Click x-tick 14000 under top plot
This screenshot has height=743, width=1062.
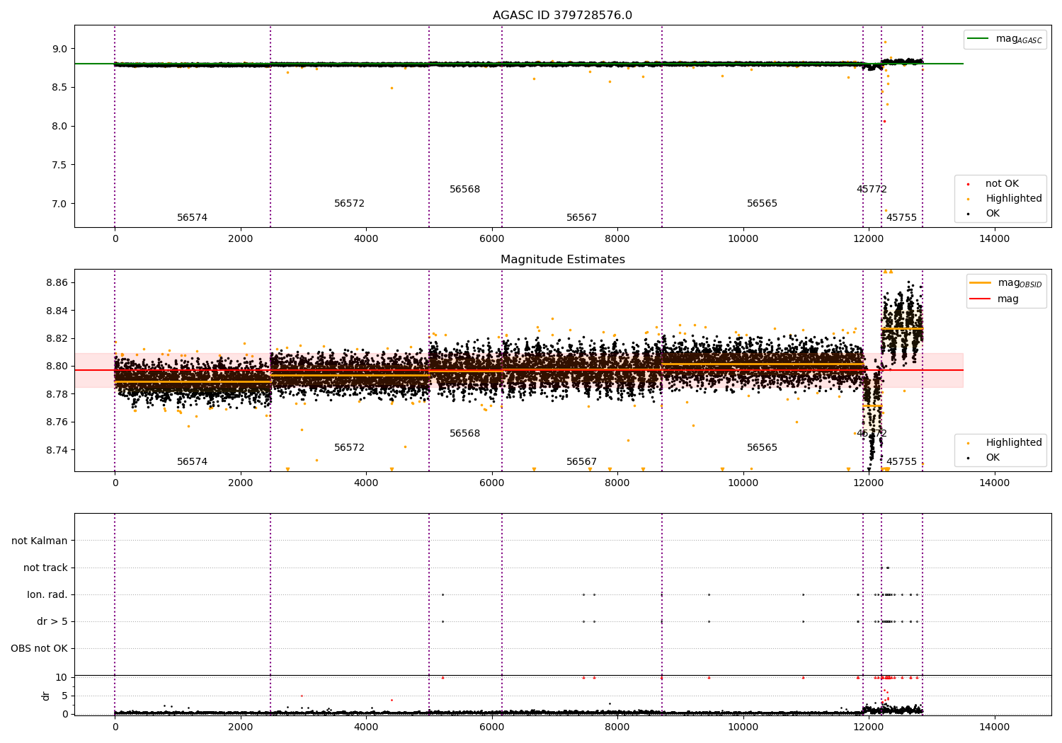pos(994,238)
